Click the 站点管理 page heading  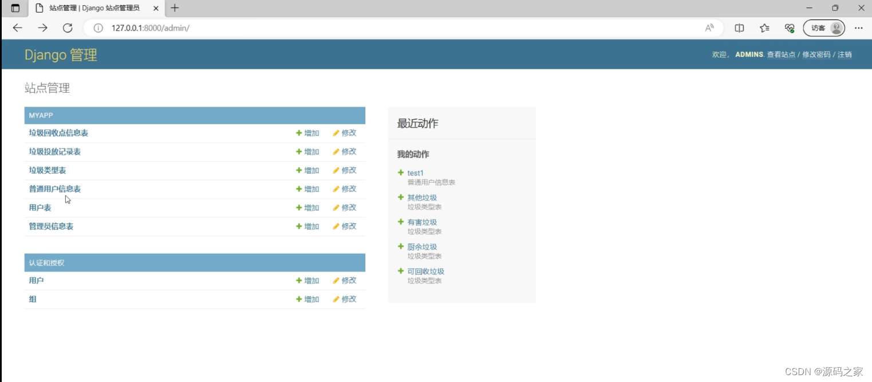(47, 88)
